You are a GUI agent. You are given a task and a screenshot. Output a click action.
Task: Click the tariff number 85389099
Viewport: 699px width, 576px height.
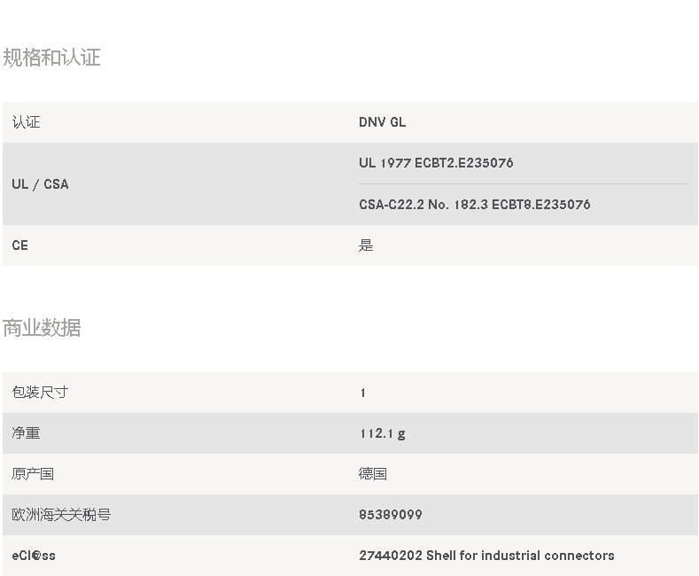(x=391, y=515)
